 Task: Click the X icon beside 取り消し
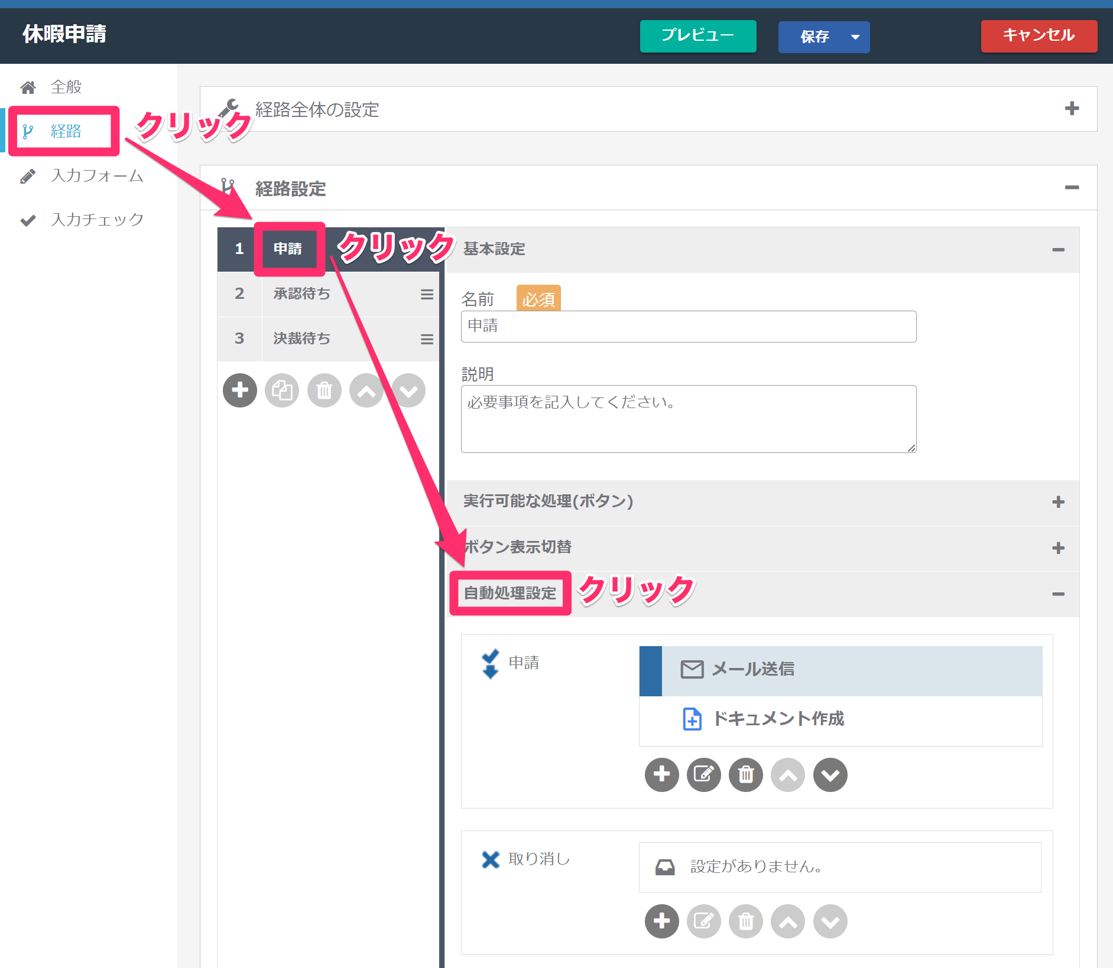click(x=491, y=859)
